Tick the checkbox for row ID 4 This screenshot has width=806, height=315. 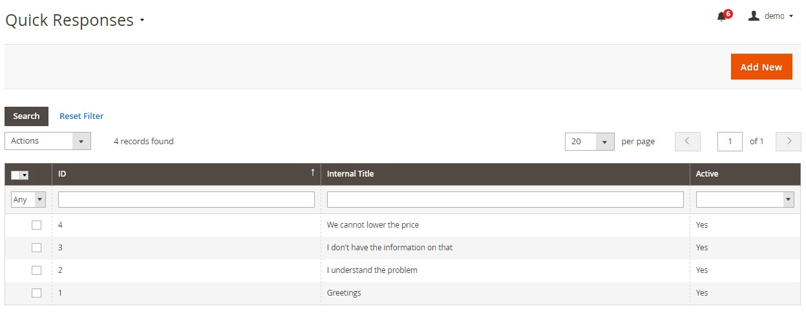coord(37,225)
